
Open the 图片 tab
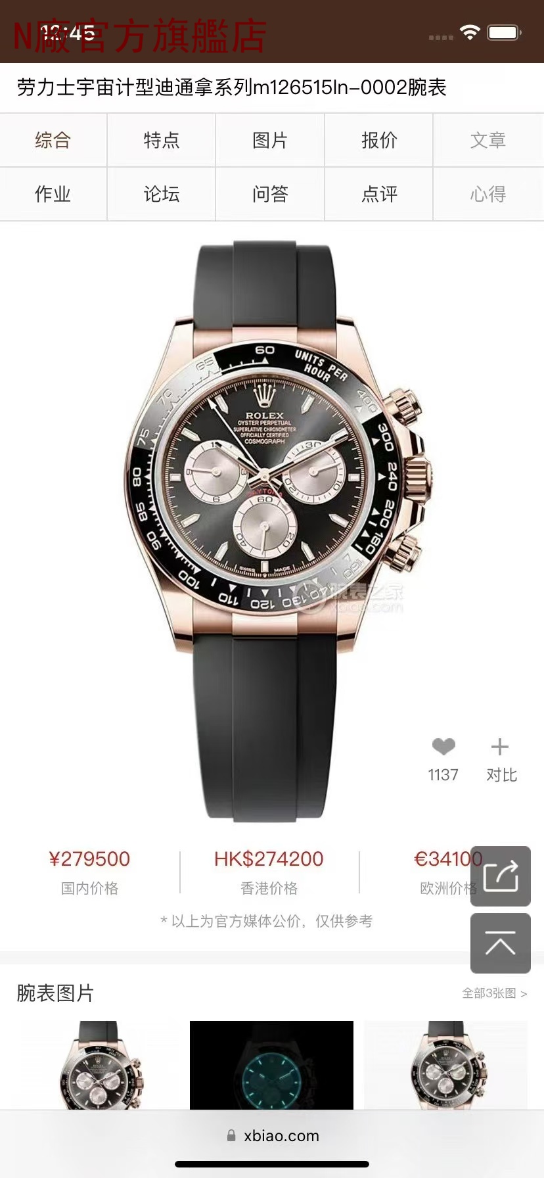click(270, 140)
